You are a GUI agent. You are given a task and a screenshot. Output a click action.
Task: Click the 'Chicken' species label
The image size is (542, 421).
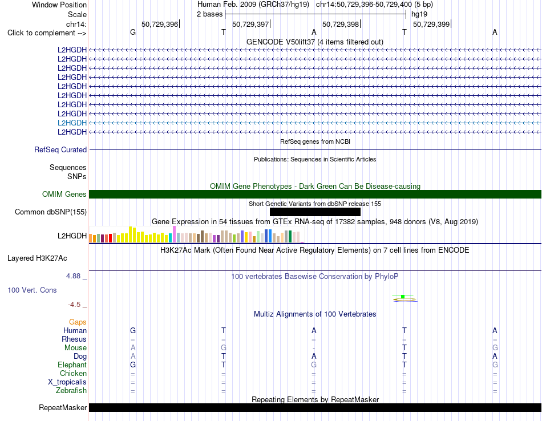pos(73,373)
